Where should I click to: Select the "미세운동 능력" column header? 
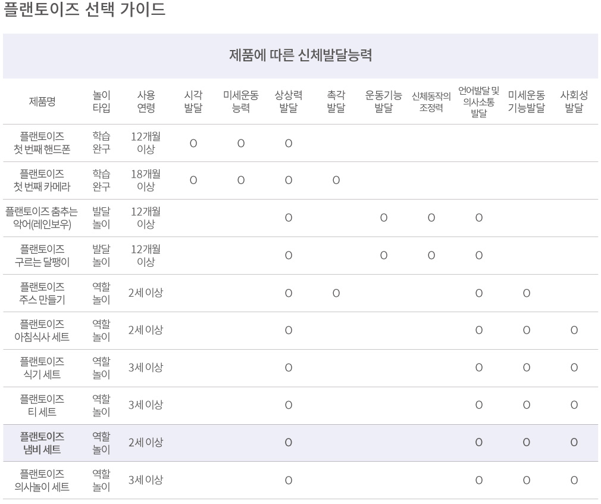click(241, 101)
